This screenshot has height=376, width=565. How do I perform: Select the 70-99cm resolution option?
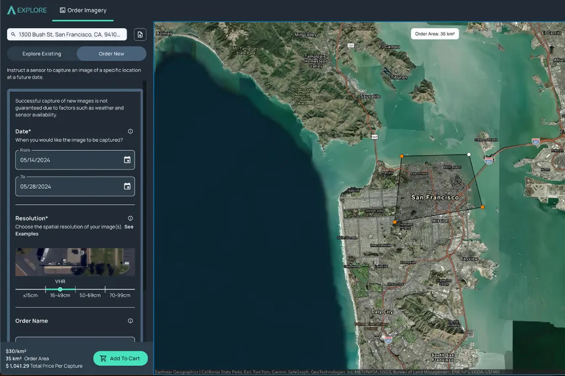coord(120,295)
